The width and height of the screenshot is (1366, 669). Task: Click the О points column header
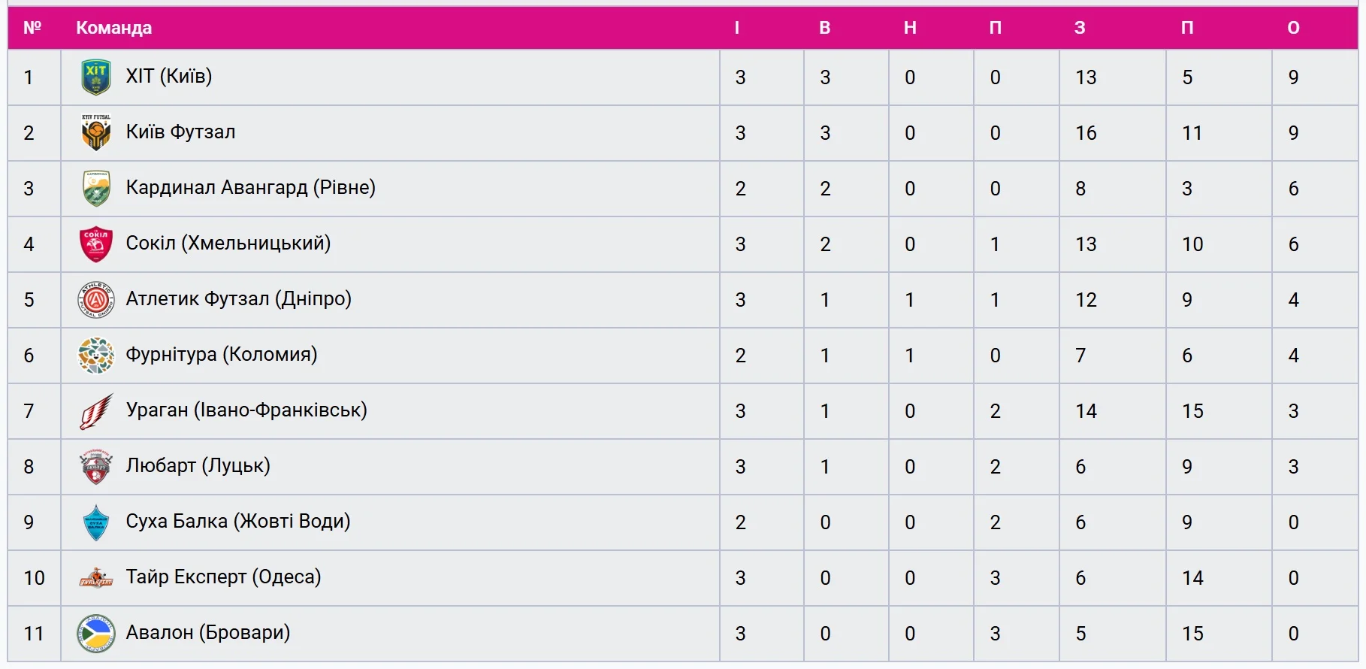tap(1293, 29)
